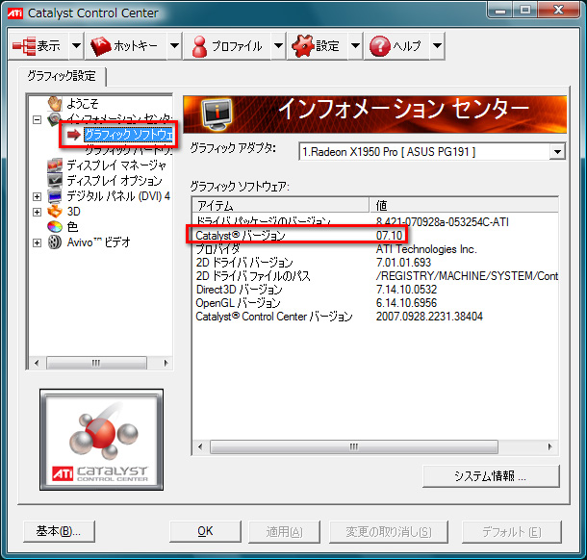The image size is (587, 560).
Task: Click value 6.14.10.6956
Action: [406, 303]
